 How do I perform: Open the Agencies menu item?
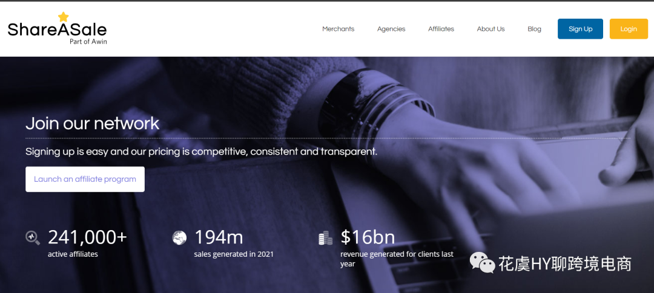pyautogui.click(x=391, y=29)
